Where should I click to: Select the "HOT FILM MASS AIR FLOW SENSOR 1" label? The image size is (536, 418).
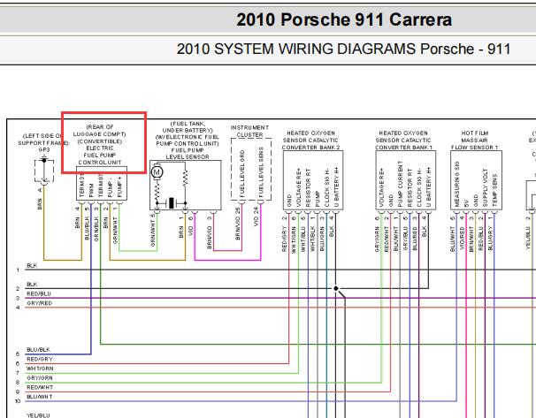(x=474, y=140)
